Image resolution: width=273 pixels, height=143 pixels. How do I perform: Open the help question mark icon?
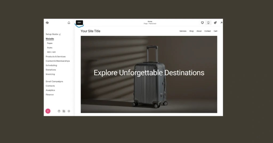coord(59,111)
